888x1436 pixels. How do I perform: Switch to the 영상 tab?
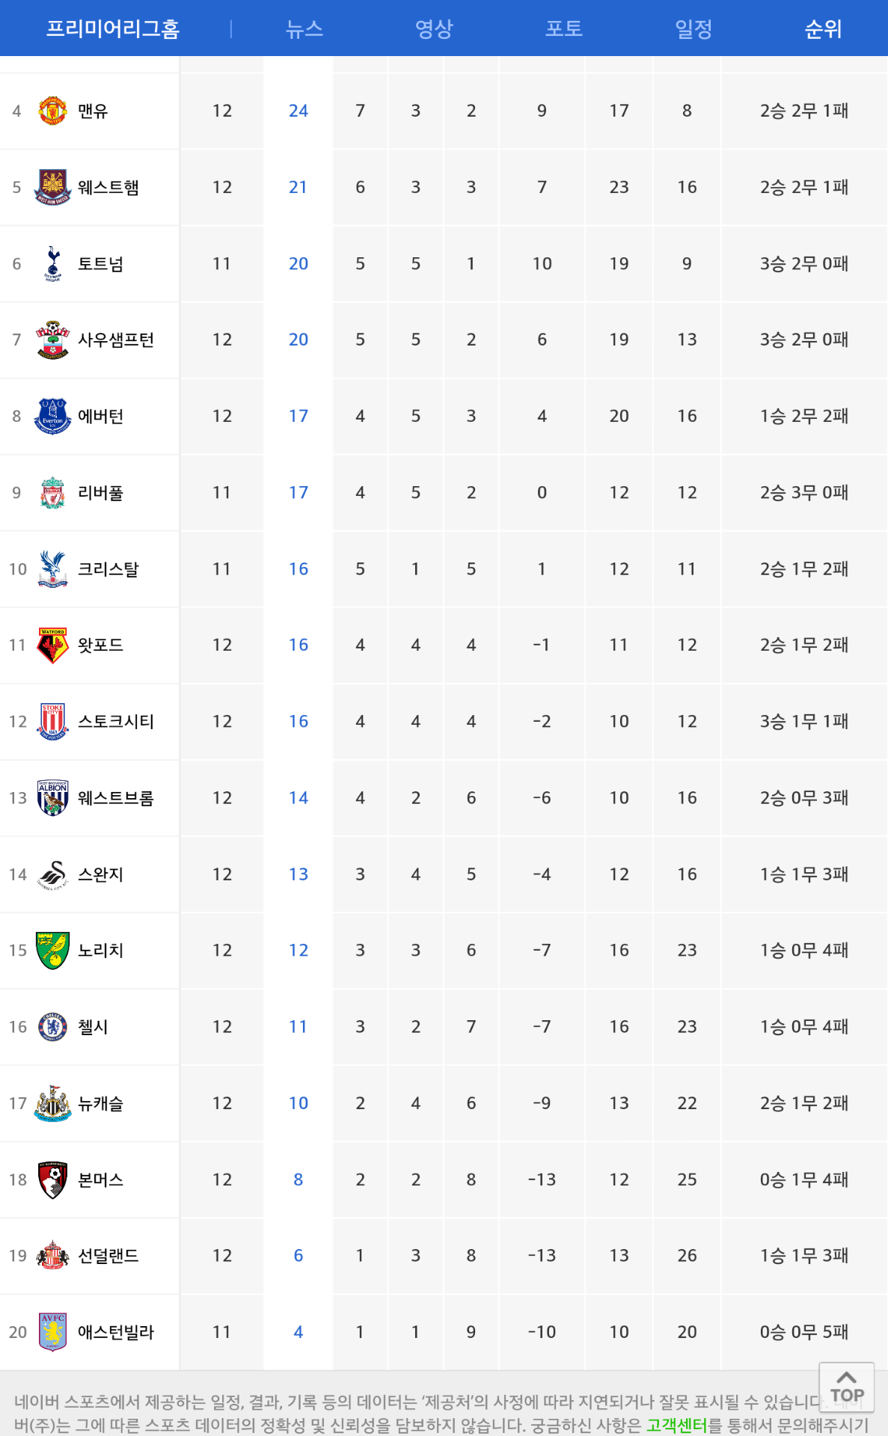[x=434, y=28]
